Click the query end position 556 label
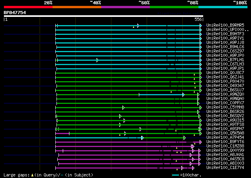The image size is (251, 178). (198, 19)
